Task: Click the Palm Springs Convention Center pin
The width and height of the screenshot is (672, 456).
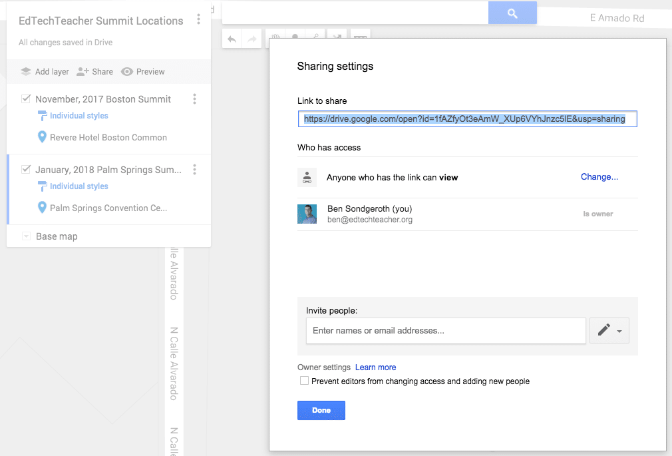Action: coord(43,208)
